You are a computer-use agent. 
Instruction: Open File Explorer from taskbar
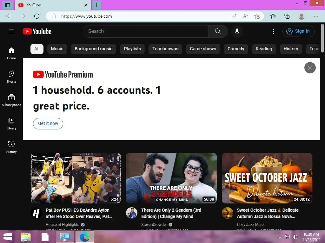click(26, 237)
